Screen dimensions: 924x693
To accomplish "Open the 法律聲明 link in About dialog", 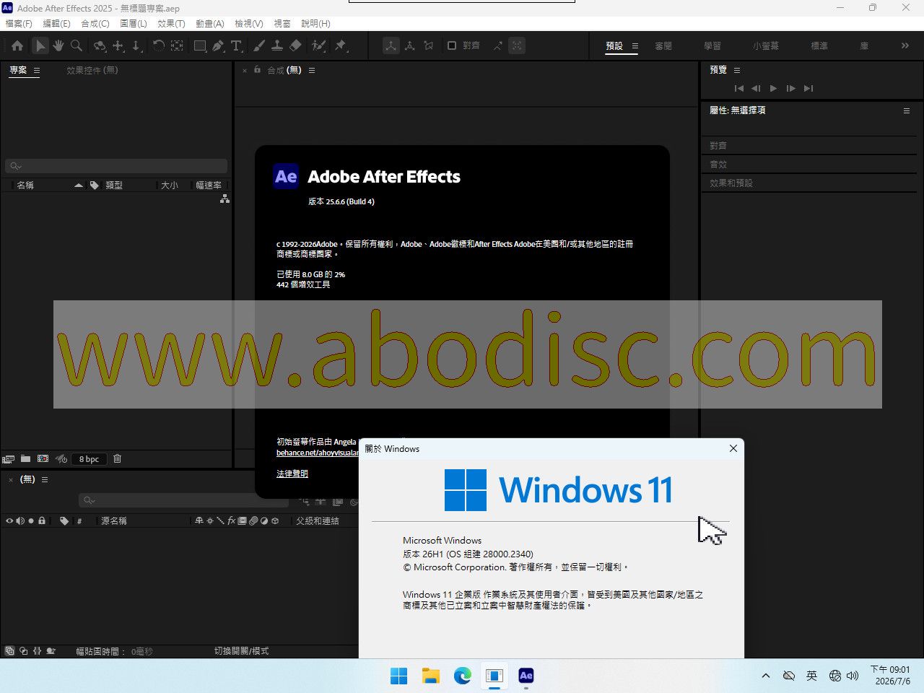I will (x=292, y=474).
